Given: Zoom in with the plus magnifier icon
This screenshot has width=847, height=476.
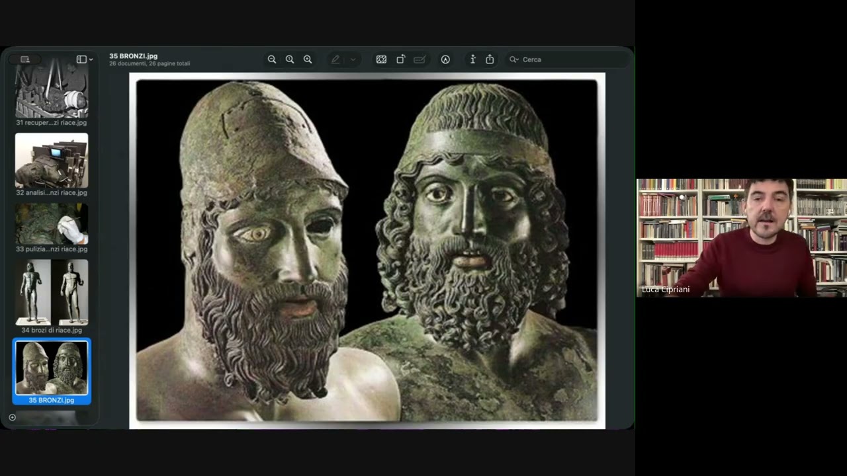Looking at the screenshot, I should click(x=308, y=59).
